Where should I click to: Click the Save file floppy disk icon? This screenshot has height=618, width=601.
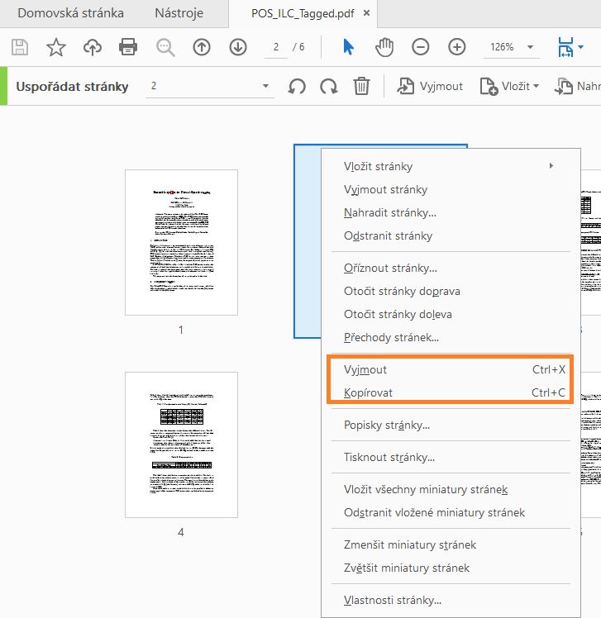pyautogui.click(x=19, y=47)
